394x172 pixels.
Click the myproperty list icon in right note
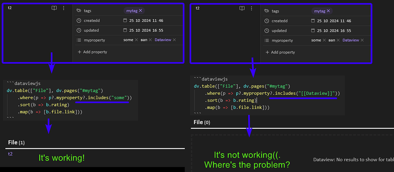click(267, 40)
